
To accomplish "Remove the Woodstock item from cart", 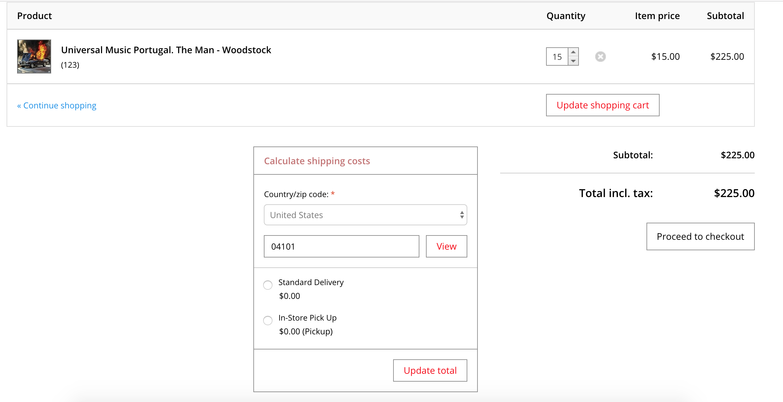I will 600,56.
